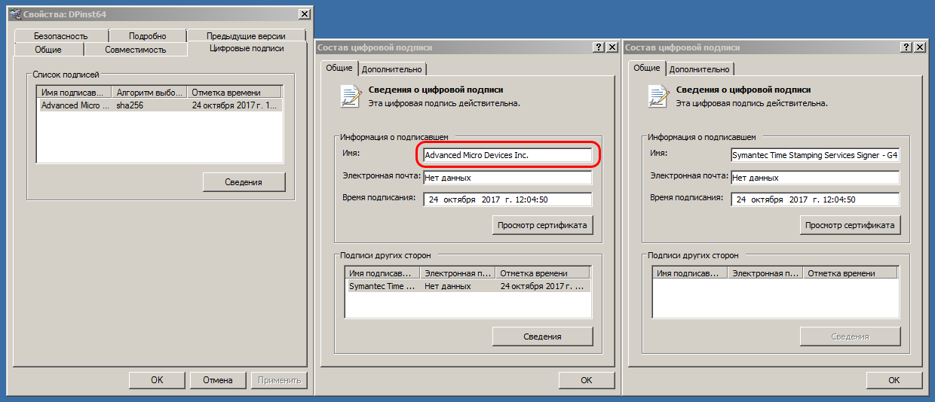Click Отметка времени header in middle dialog countersignatures
The width and height of the screenshot is (935, 402).
[543, 273]
